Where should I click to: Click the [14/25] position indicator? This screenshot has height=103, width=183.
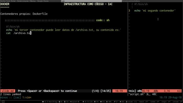pos(106,91)
